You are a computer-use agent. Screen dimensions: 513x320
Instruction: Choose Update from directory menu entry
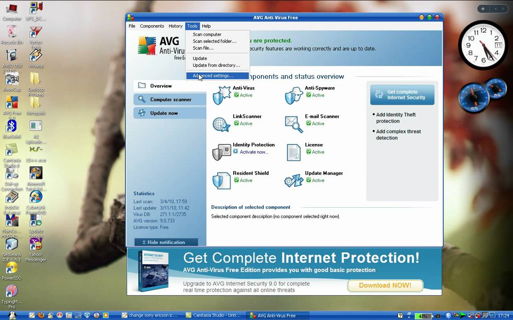click(x=218, y=65)
